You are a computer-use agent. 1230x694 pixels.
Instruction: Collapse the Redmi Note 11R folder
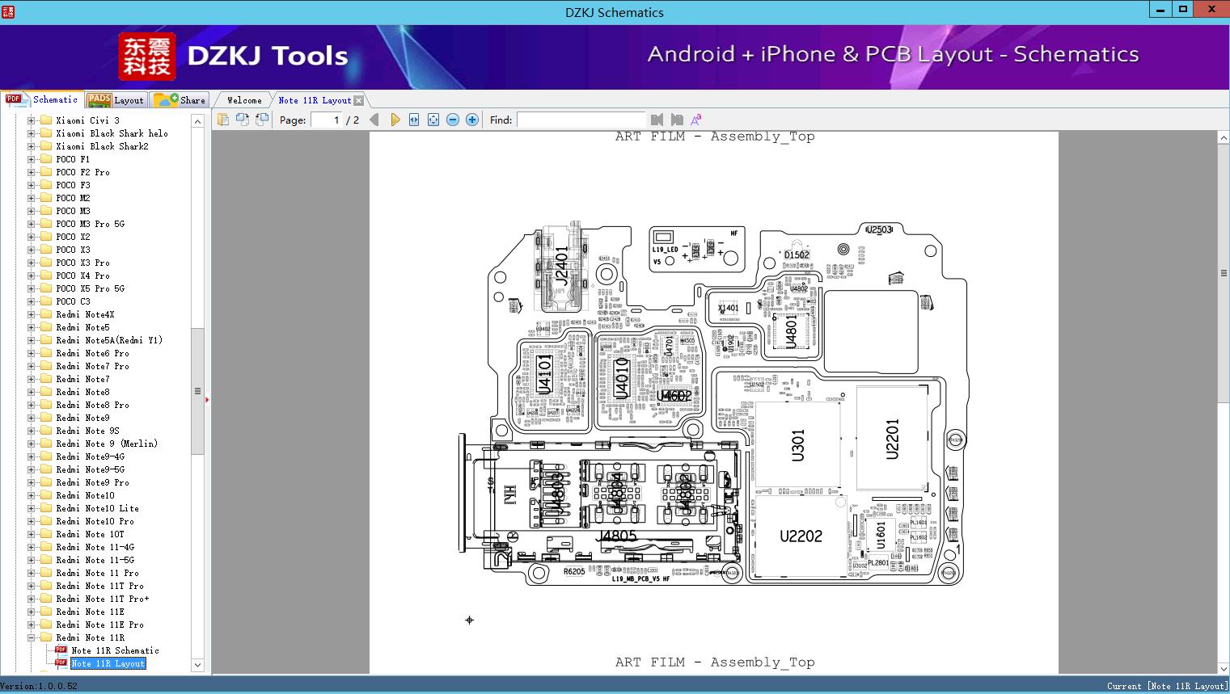(31, 637)
